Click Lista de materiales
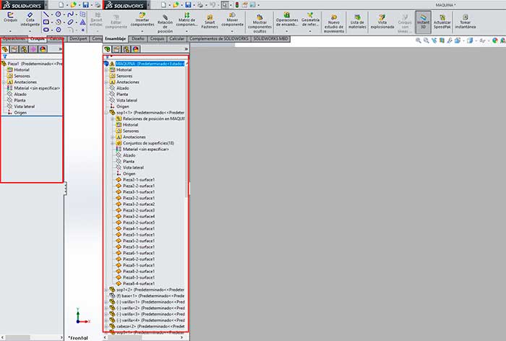Image resolution: width=506 pixels, height=341 pixels. pyautogui.click(x=357, y=22)
